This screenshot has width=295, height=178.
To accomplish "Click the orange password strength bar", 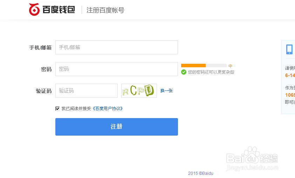I will pos(193,66).
